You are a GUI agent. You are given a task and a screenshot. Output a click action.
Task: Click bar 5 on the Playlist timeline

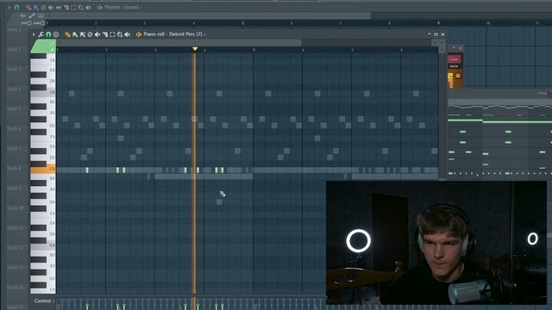(x=242, y=23)
